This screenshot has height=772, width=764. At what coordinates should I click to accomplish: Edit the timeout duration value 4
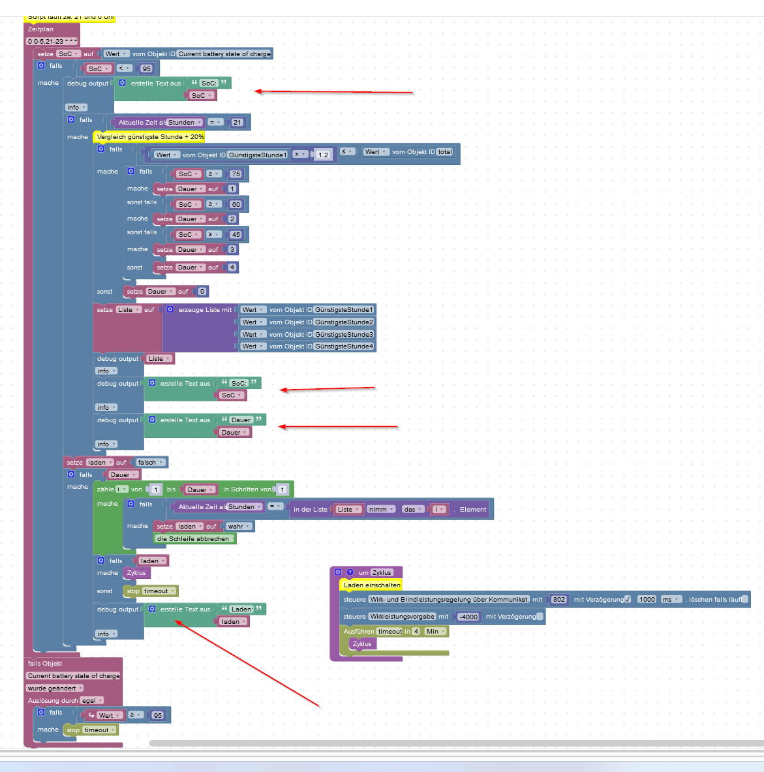416,632
